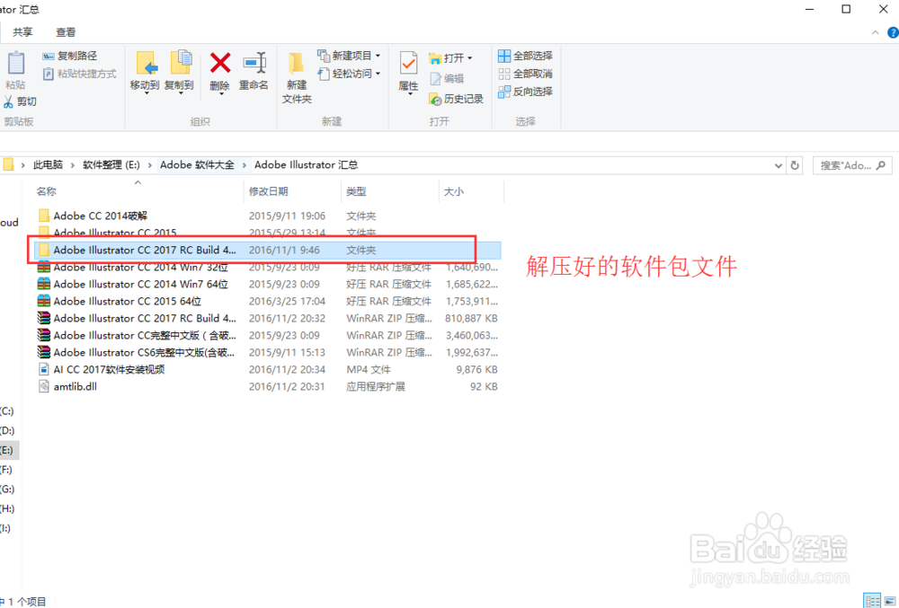
Task: Click the folder icon of Adobe CC 2014破解
Action: [x=44, y=216]
